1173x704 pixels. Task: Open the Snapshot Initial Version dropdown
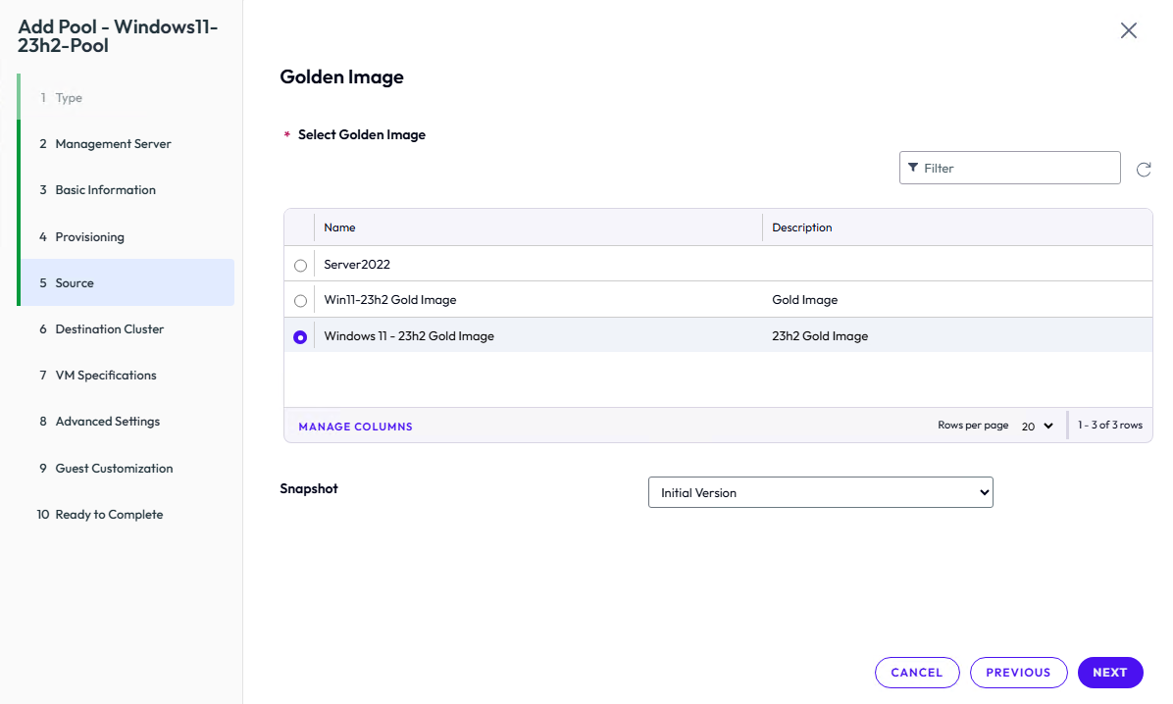(820, 492)
